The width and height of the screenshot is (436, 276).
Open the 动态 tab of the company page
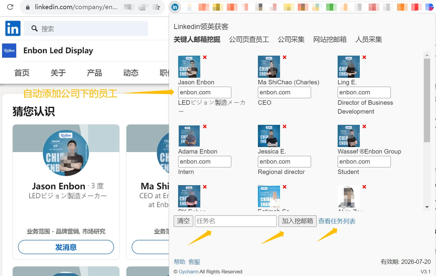click(131, 73)
